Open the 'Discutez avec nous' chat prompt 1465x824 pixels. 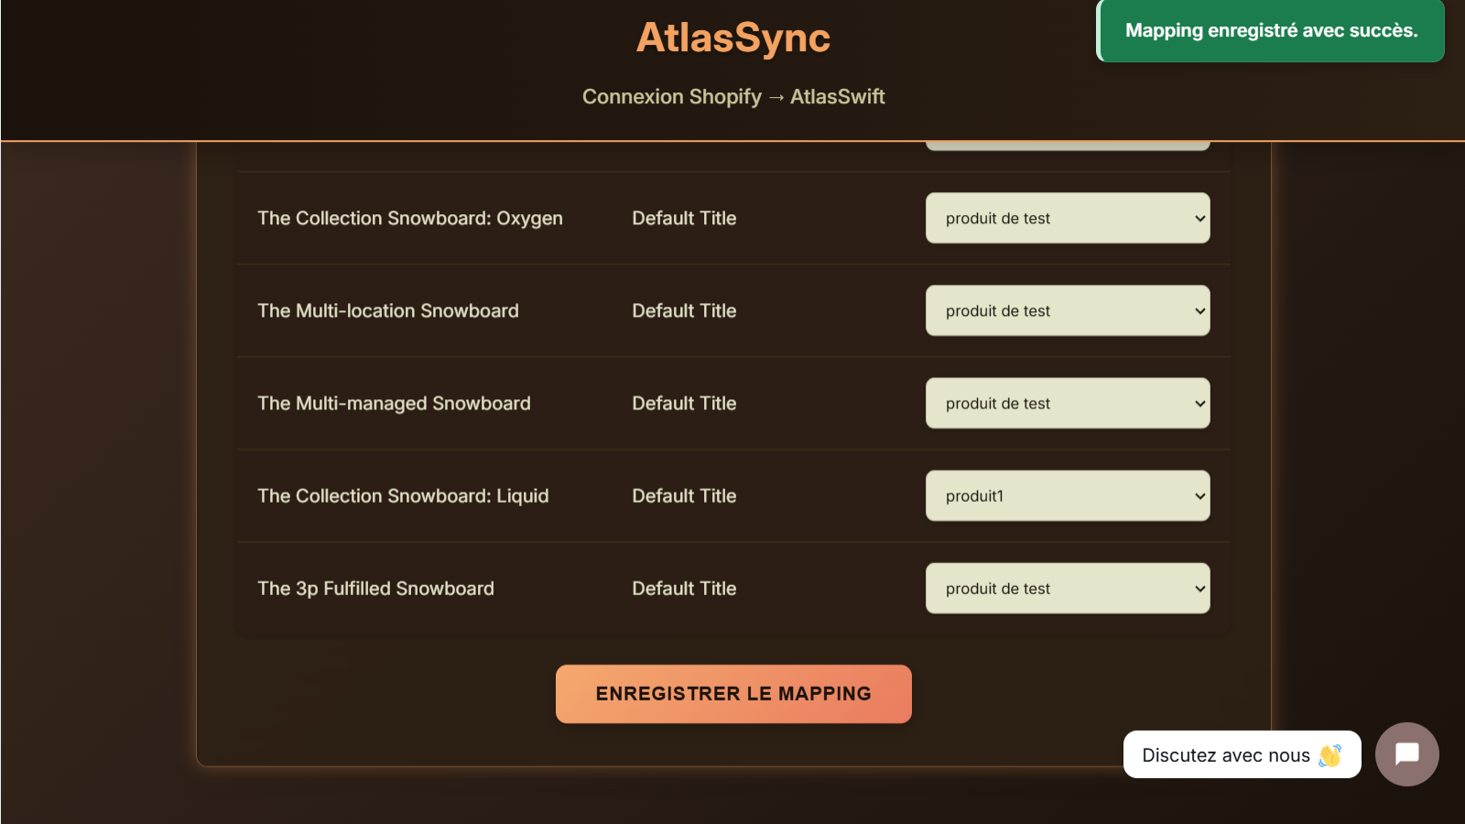[1225, 755]
